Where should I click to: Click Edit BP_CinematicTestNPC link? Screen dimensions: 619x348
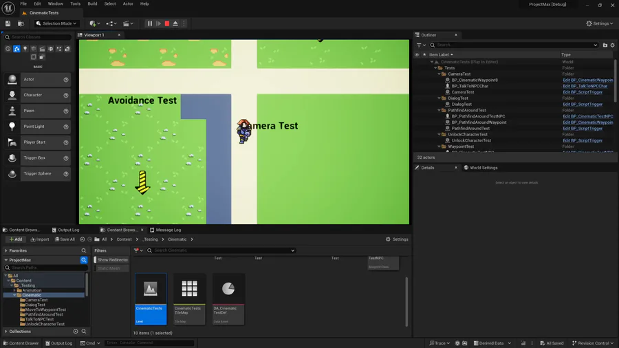[x=588, y=116]
